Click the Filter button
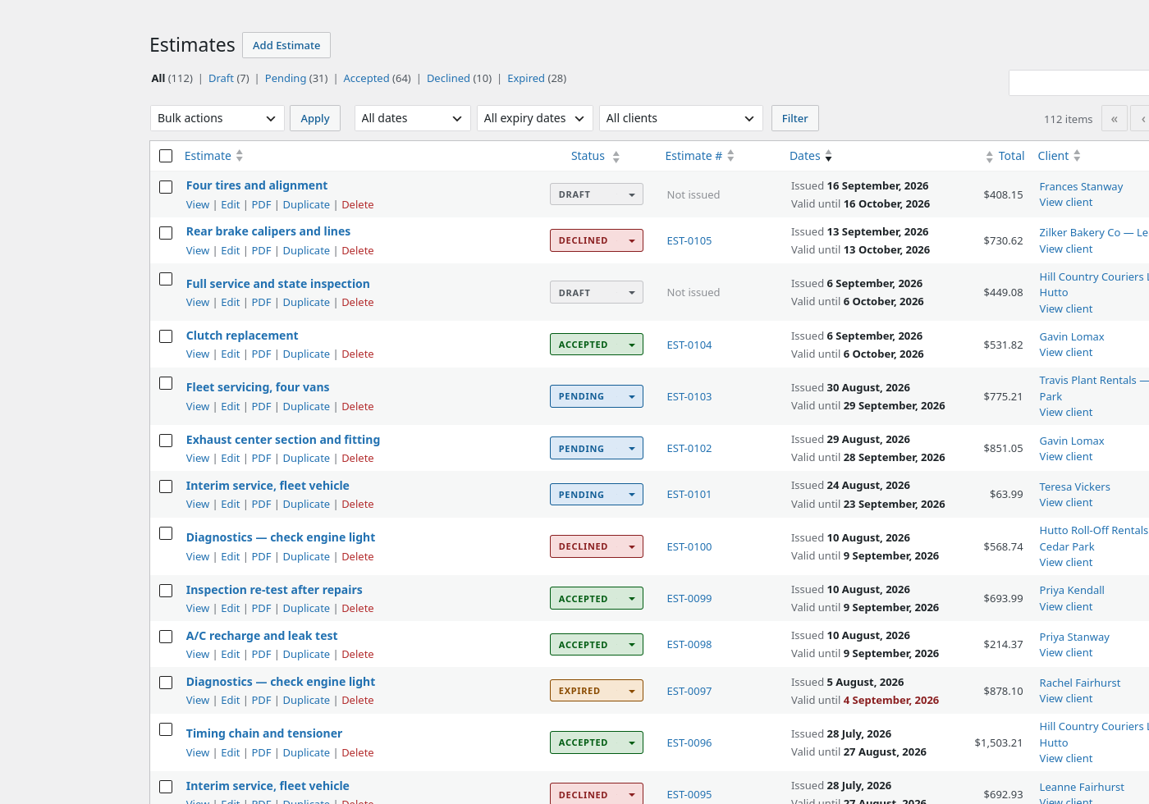This screenshot has width=1149, height=804. [794, 118]
